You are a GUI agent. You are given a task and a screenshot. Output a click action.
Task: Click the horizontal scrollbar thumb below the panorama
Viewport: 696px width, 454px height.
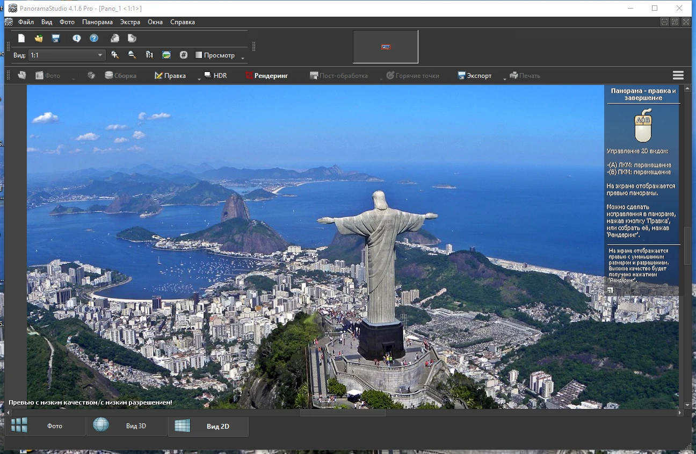[343, 413]
